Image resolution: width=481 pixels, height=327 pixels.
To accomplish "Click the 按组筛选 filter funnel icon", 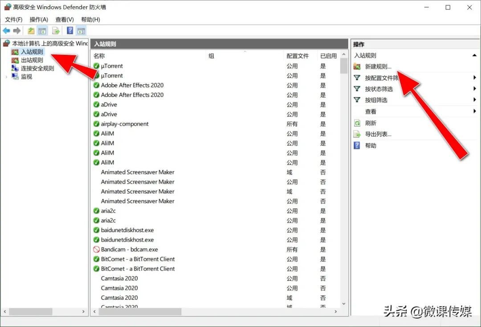I will [x=357, y=100].
